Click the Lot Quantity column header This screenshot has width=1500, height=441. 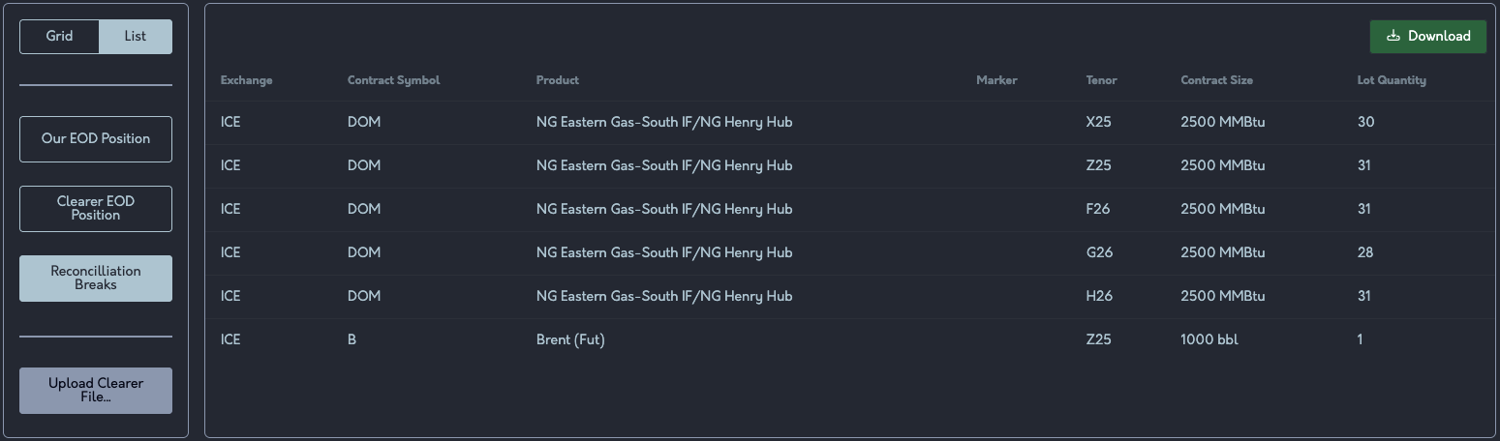(x=1391, y=80)
